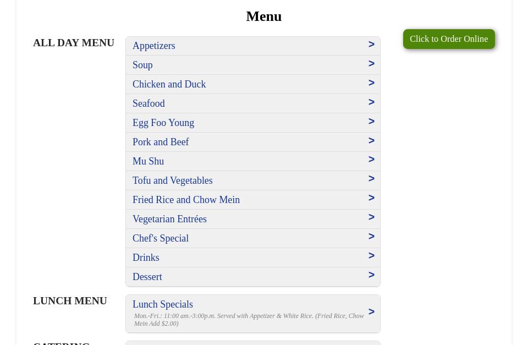
Task: Open the Mu Shu category
Action: point(148,161)
